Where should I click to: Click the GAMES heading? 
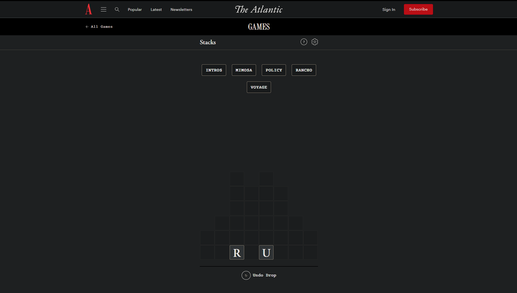(259, 26)
